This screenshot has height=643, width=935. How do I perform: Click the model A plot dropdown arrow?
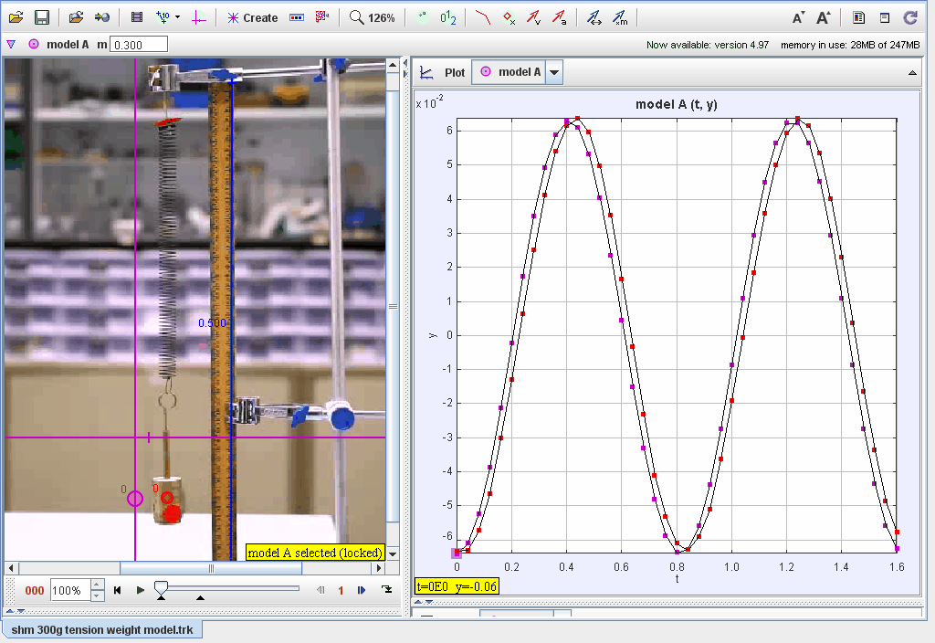point(554,72)
